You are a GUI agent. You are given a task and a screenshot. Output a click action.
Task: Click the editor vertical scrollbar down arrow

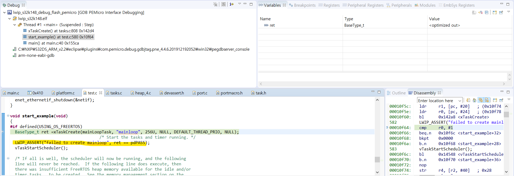coord(377,172)
